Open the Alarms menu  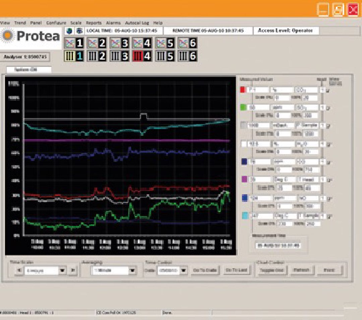click(113, 23)
